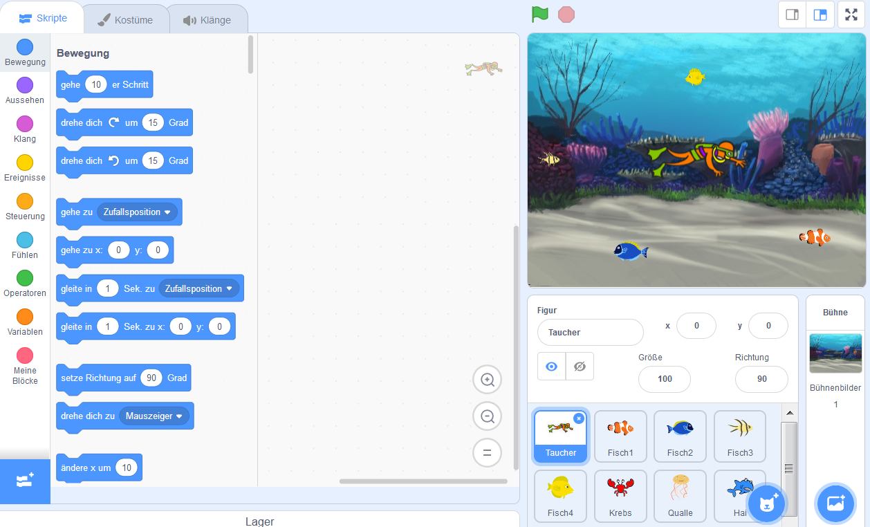Select the Krebs sprite thumbnail
870x527 pixels.
click(x=620, y=494)
